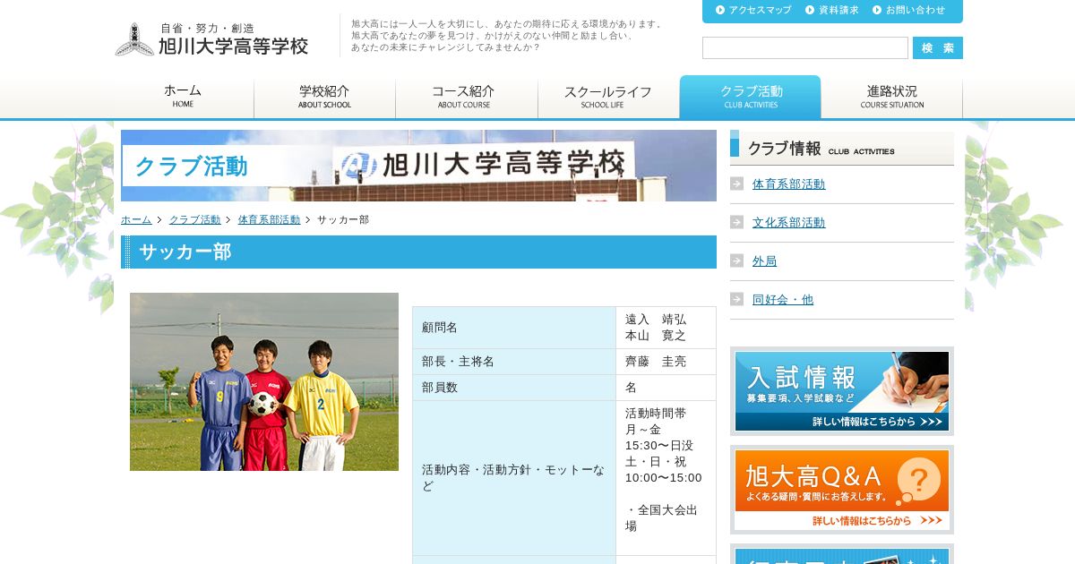Go to 体育系部活動 in the breadcrumb

(x=269, y=219)
